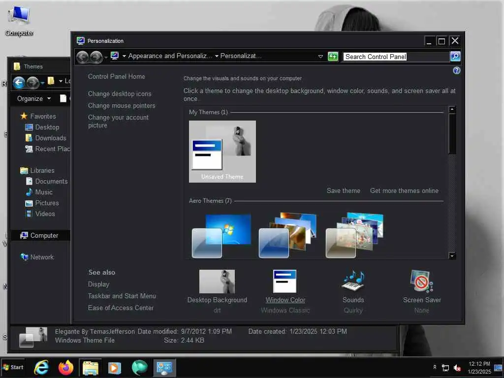The height and width of the screenshot is (378, 504).
Task: Select the Unsaved Theme thumbnail
Action: pos(222,152)
